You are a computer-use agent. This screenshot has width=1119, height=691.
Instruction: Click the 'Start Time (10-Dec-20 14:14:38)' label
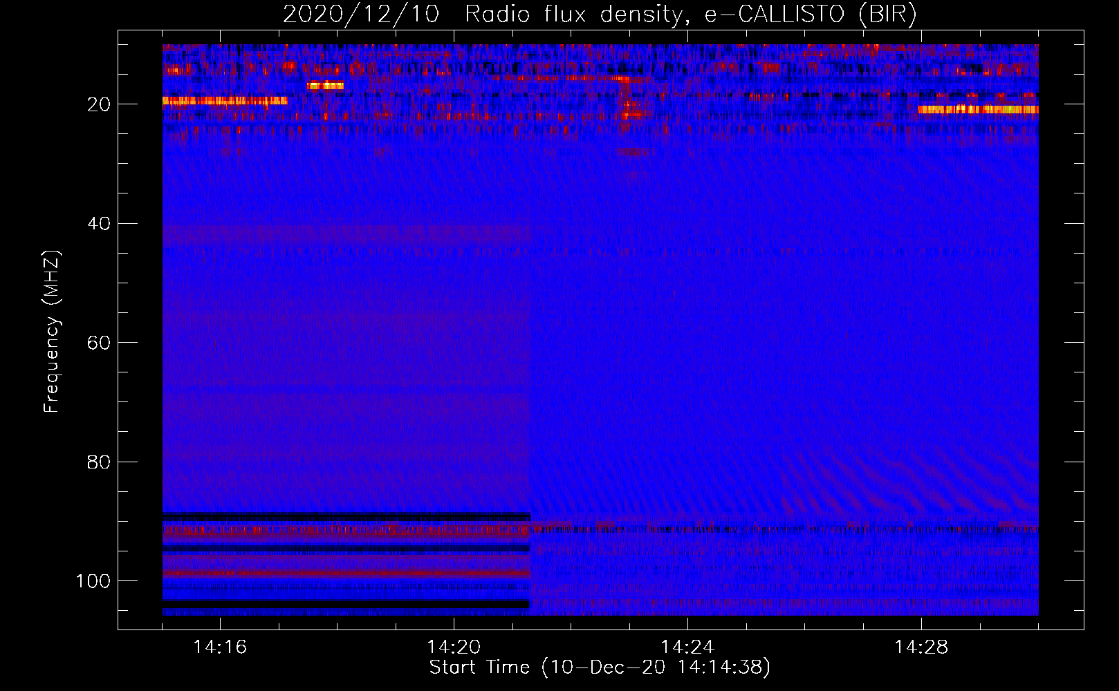click(600, 668)
